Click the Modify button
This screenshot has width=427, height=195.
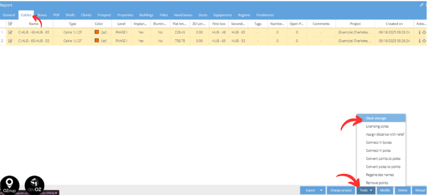385,190
